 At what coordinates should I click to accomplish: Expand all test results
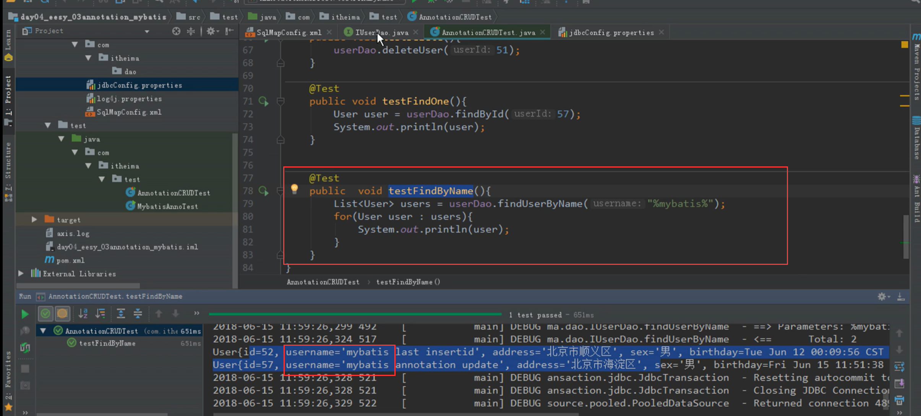(x=121, y=314)
